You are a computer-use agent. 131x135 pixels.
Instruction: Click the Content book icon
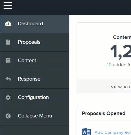click(8, 61)
